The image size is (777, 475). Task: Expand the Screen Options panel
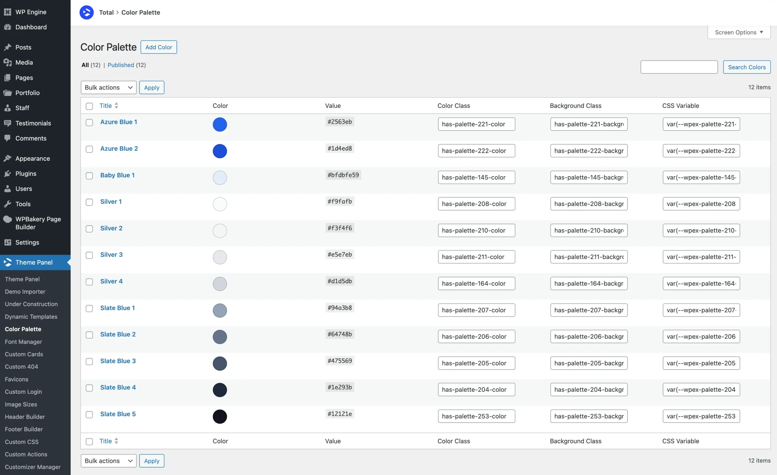739,32
